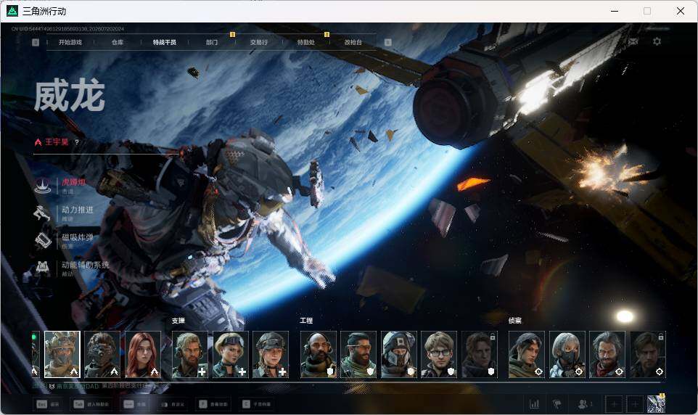698x415 pixels.
Task: Select the operator wearing glasses portrait
Action: coord(439,355)
